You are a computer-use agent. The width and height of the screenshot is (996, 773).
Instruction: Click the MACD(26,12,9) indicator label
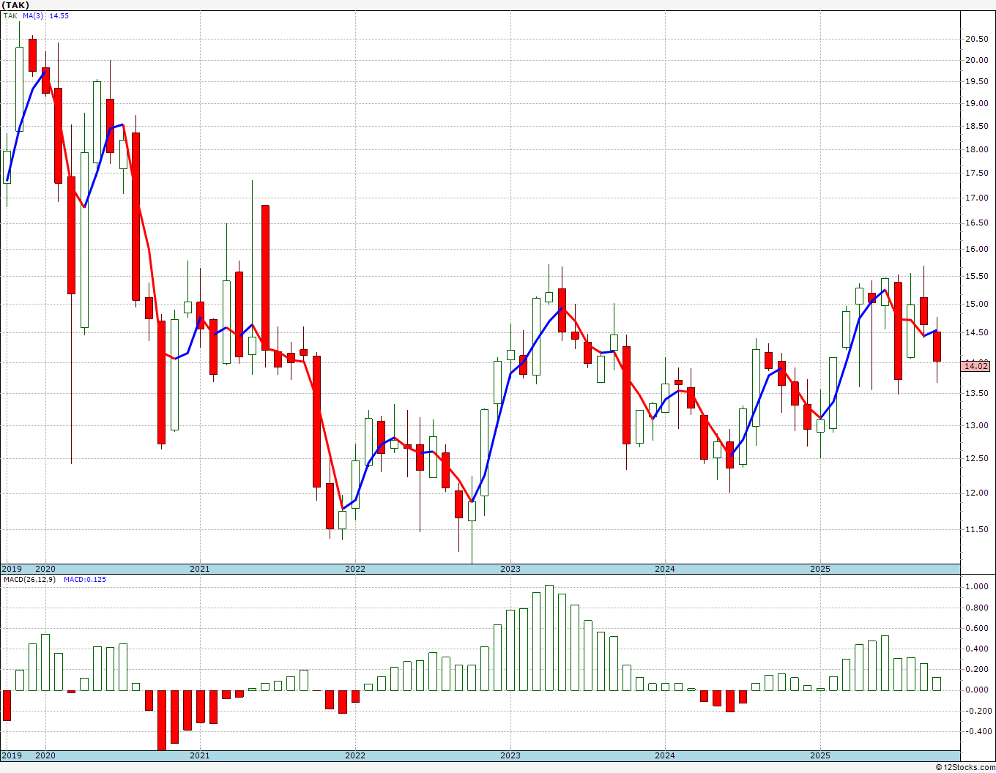(x=30, y=580)
